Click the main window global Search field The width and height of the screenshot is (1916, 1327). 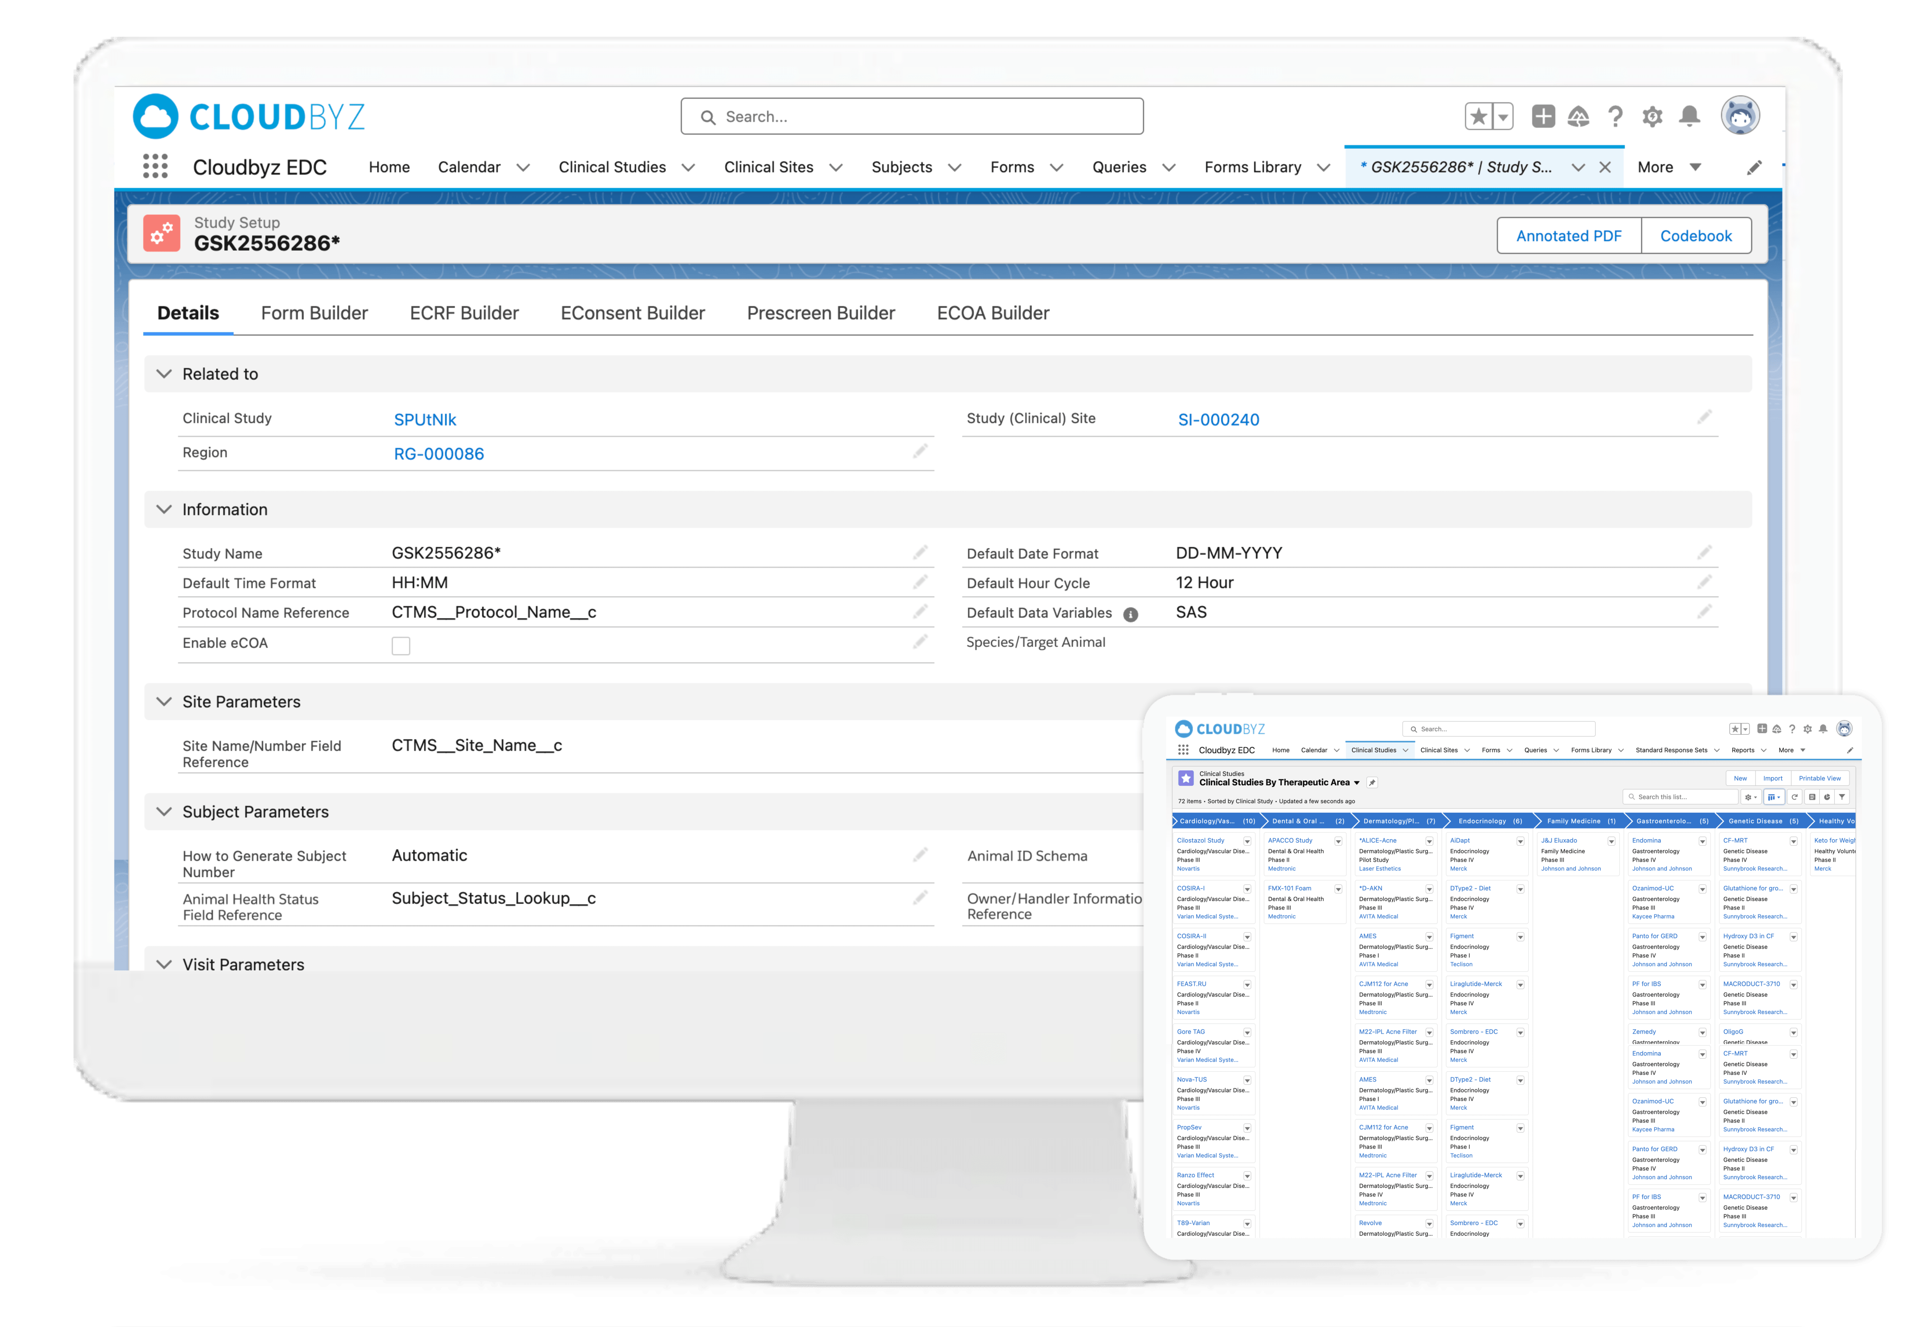click(912, 116)
